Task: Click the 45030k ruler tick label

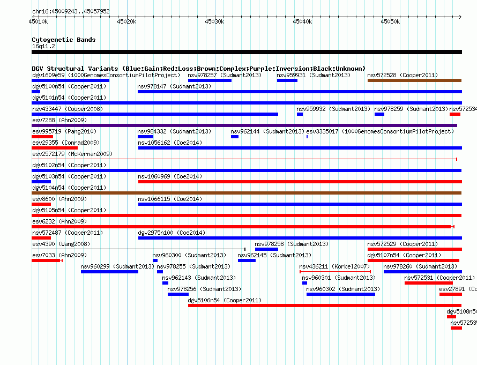Action: [214, 21]
